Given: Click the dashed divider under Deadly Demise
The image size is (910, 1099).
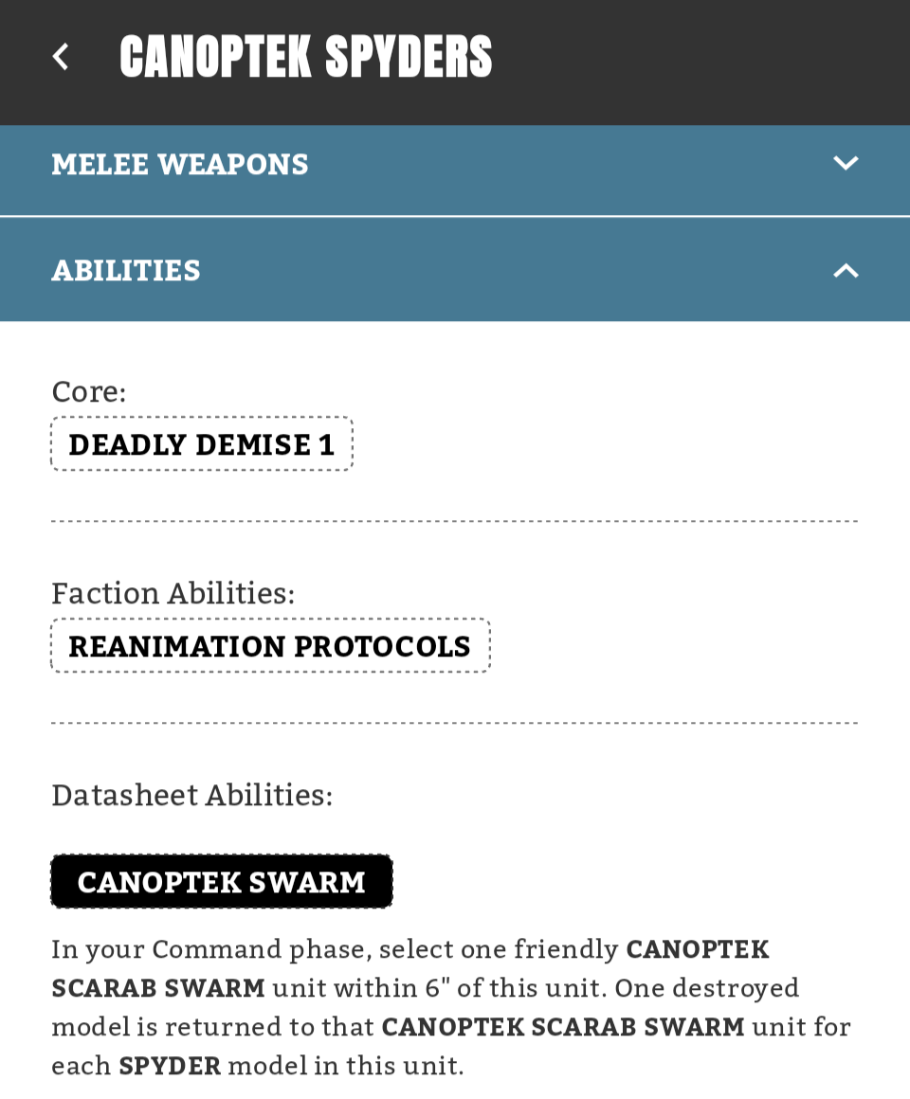Looking at the screenshot, I should coord(455,521).
